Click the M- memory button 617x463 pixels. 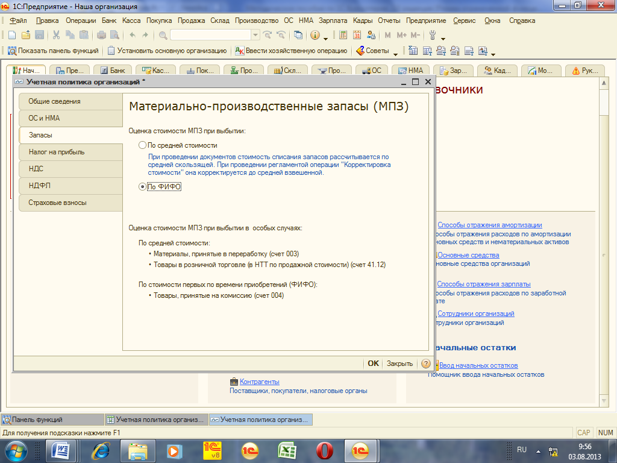(x=415, y=35)
